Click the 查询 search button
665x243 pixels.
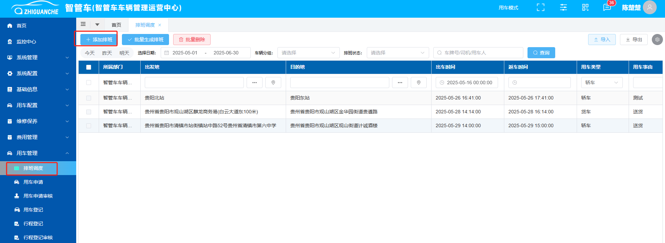pos(541,53)
